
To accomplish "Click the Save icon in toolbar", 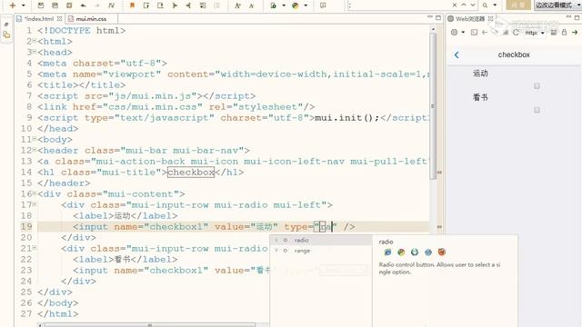I will (41, 5).
